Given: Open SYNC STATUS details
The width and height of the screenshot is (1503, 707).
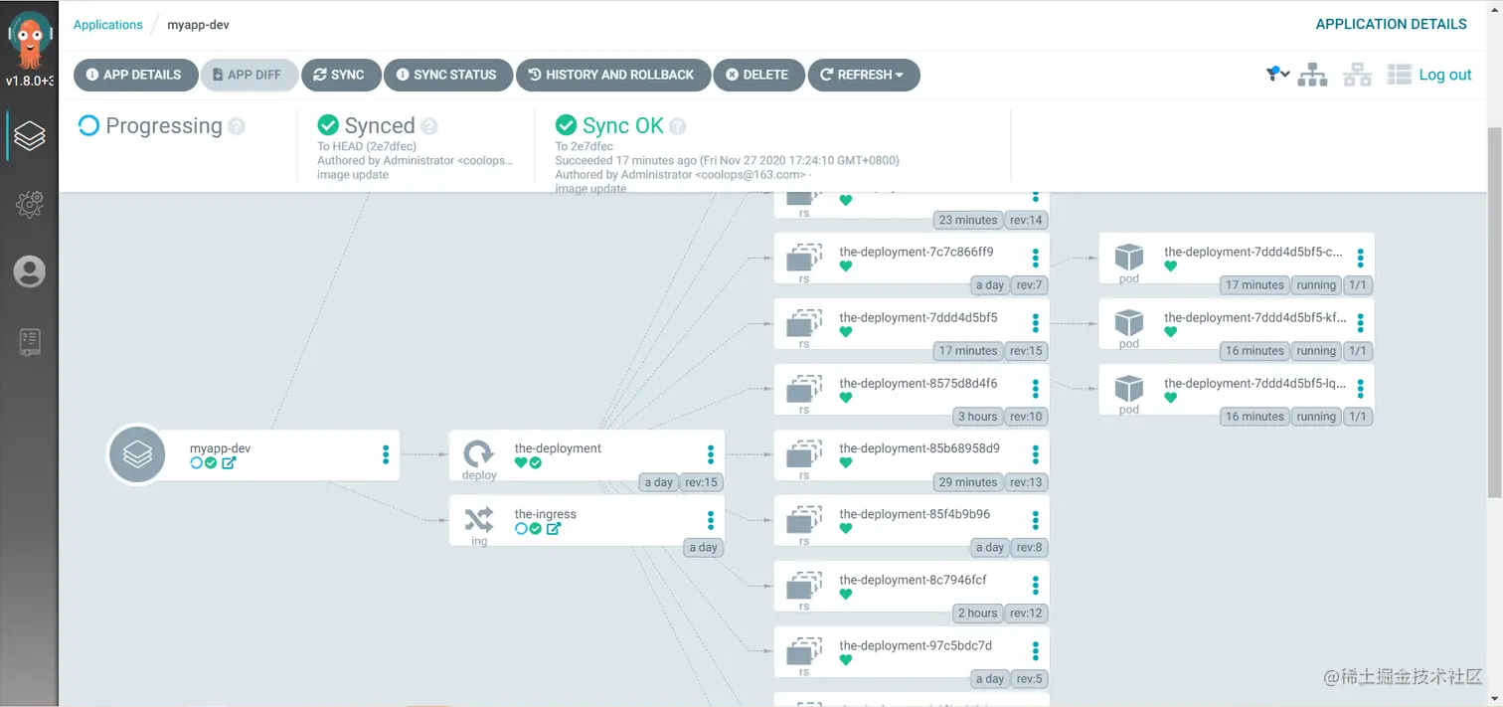Looking at the screenshot, I should [447, 75].
